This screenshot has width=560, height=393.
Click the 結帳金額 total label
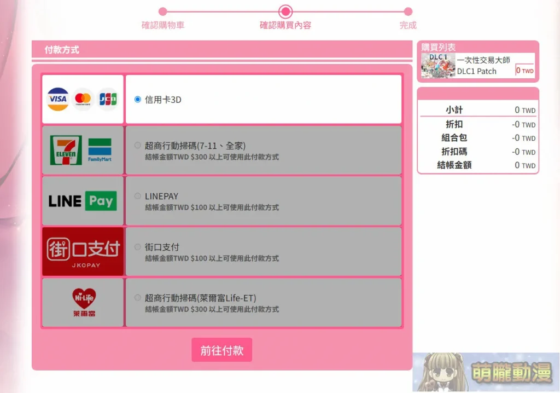coord(454,165)
